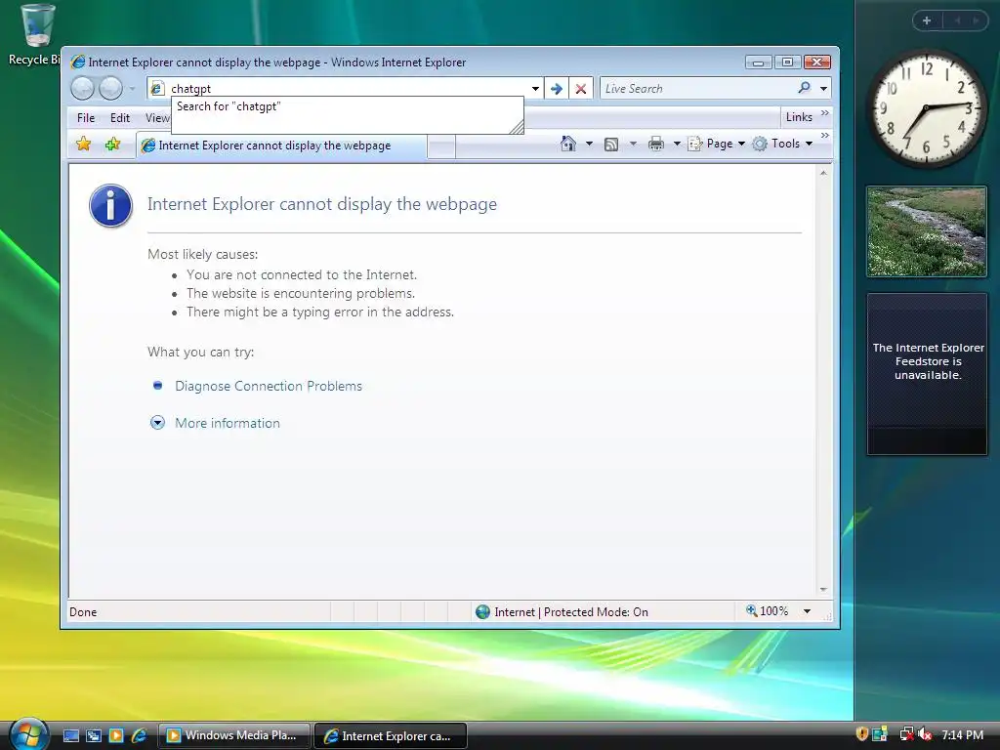This screenshot has height=750, width=1000.
Task: Launch Windows Media Player from quick launch
Action: pos(116,735)
